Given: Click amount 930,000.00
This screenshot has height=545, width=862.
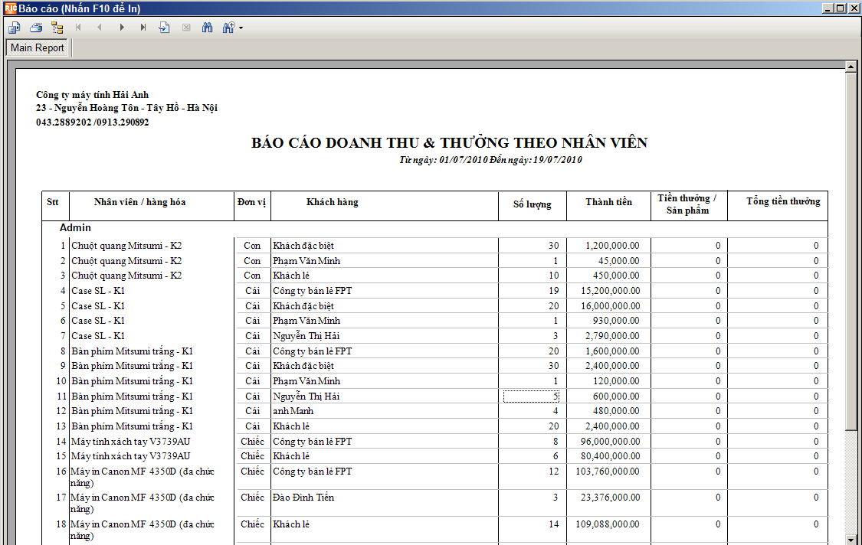Looking at the screenshot, I should point(616,320).
